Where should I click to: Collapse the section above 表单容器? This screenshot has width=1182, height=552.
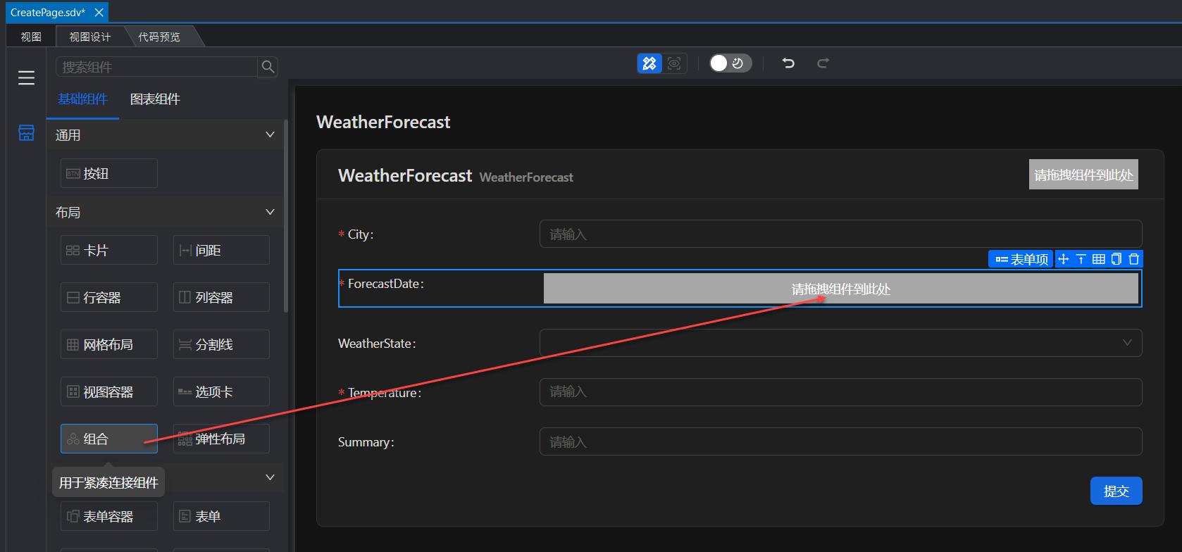click(270, 477)
